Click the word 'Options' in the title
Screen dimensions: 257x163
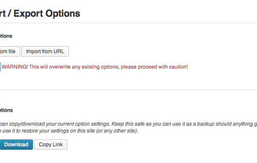coord(63,14)
